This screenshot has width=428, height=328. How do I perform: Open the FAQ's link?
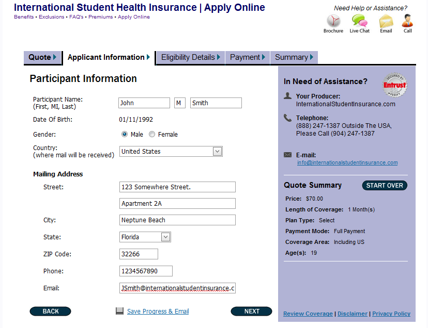76,17
